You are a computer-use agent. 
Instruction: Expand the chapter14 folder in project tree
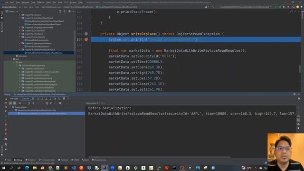[x=20, y=28]
